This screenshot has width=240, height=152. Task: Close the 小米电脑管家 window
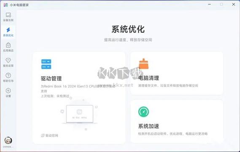tap(234, 5)
